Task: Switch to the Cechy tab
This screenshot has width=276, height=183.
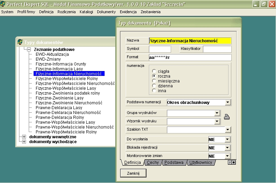Action: tap(153, 163)
